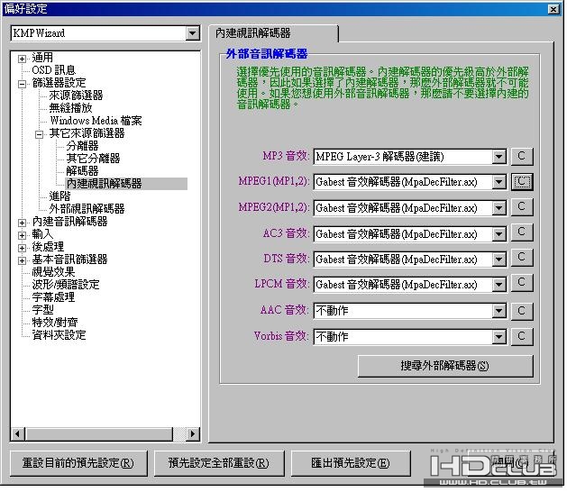The height and width of the screenshot is (492, 567).
Task: Click the 內建視訊解碼器 tab
Action: point(273,33)
